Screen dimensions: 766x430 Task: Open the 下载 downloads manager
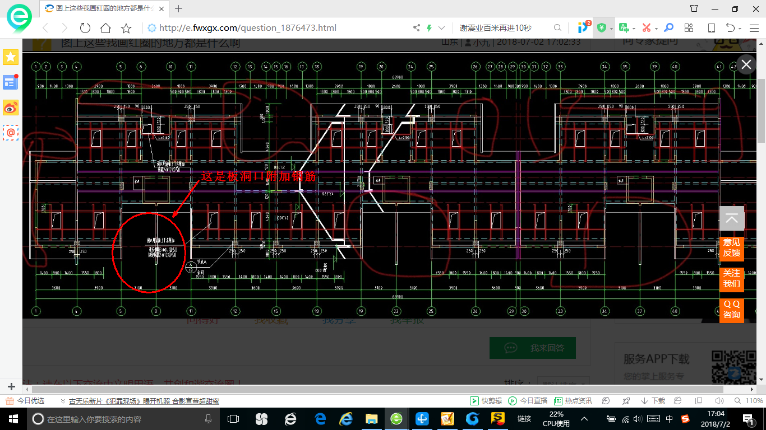[653, 401]
